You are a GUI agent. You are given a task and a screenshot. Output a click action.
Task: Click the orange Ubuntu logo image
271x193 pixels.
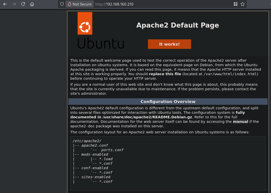[x=85, y=23]
